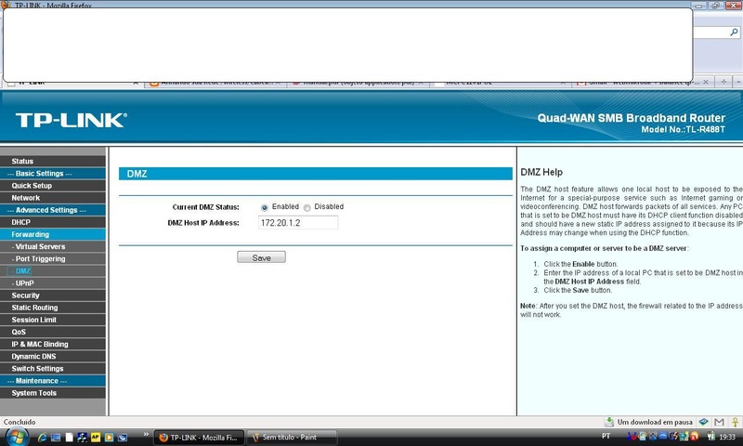This screenshot has width=743, height=446.
Task: Open the media player quick launch icon
Action: pyautogui.click(x=109, y=437)
